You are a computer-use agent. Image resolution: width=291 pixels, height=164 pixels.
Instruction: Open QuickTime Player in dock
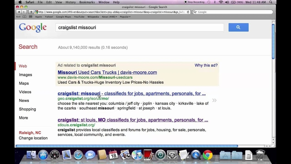(196, 155)
